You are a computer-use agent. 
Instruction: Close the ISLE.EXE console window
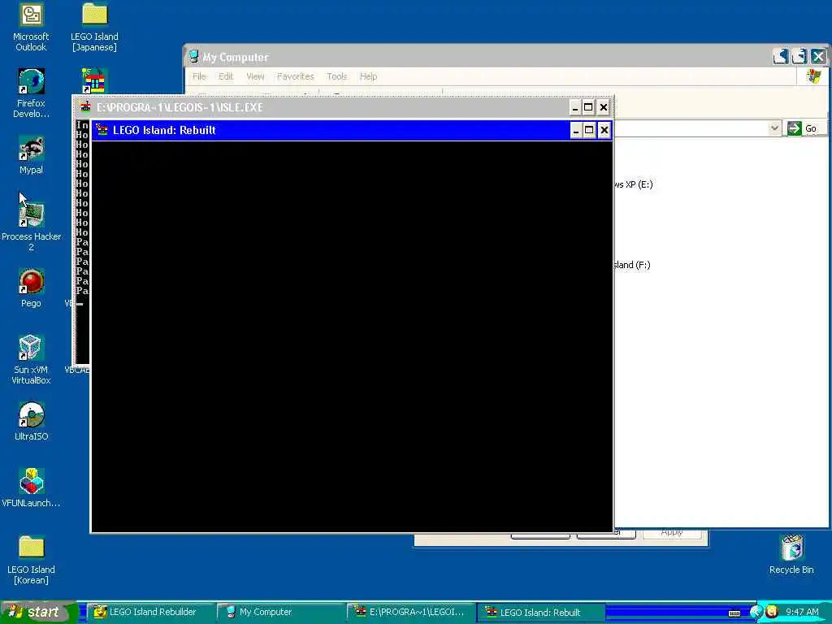[604, 107]
